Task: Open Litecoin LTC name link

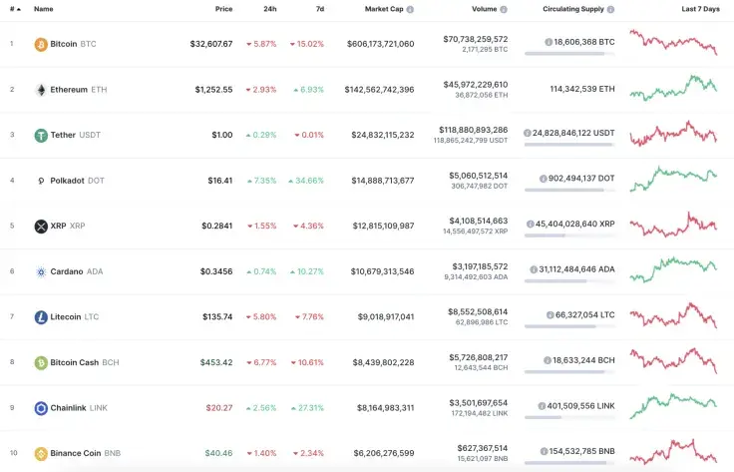Action: pyautogui.click(x=75, y=317)
